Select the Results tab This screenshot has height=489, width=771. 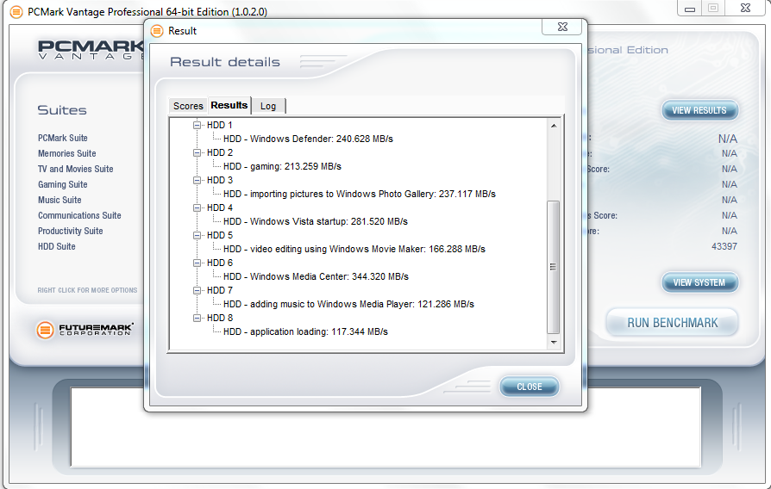click(229, 105)
